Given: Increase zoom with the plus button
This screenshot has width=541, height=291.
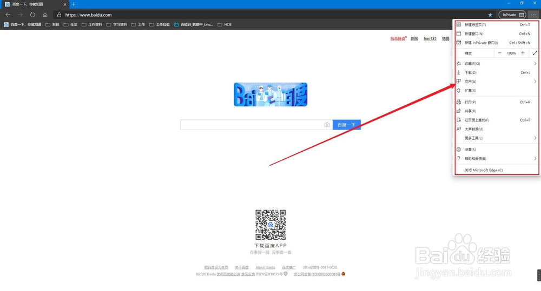Looking at the screenshot, I should 523,53.
